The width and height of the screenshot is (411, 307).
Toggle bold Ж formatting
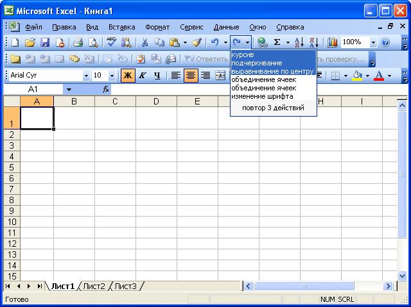[128, 76]
